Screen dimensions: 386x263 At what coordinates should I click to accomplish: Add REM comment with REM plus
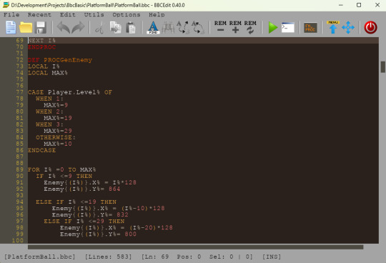click(235, 27)
